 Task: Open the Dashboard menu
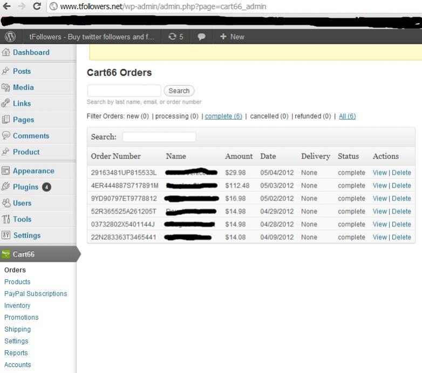[31, 52]
